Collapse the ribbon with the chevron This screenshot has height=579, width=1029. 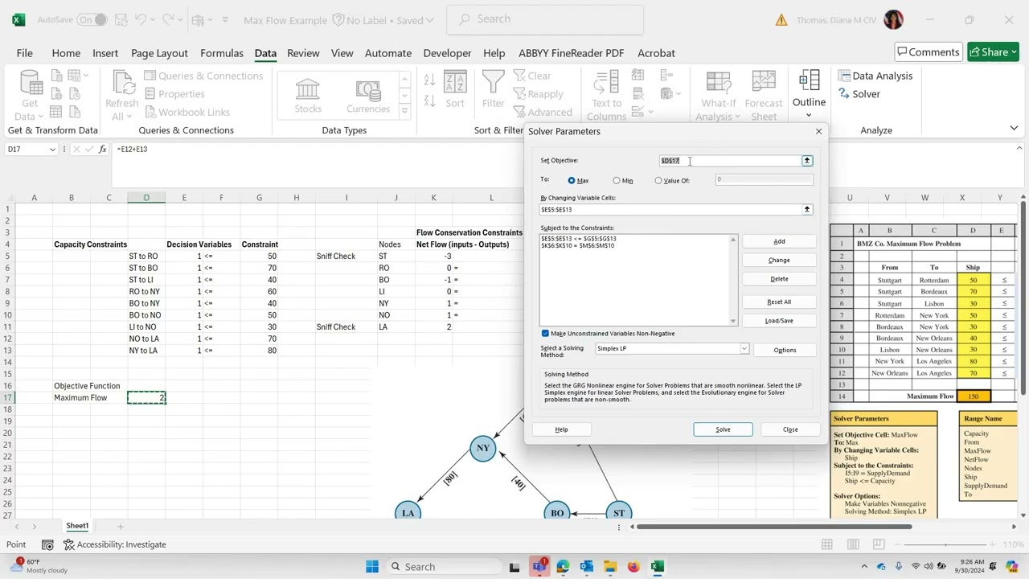[x=1014, y=128]
